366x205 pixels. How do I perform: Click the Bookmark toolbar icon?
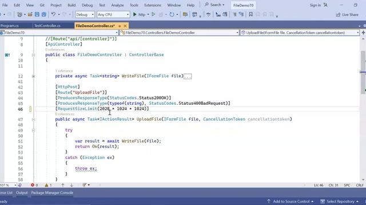click(250, 14)
